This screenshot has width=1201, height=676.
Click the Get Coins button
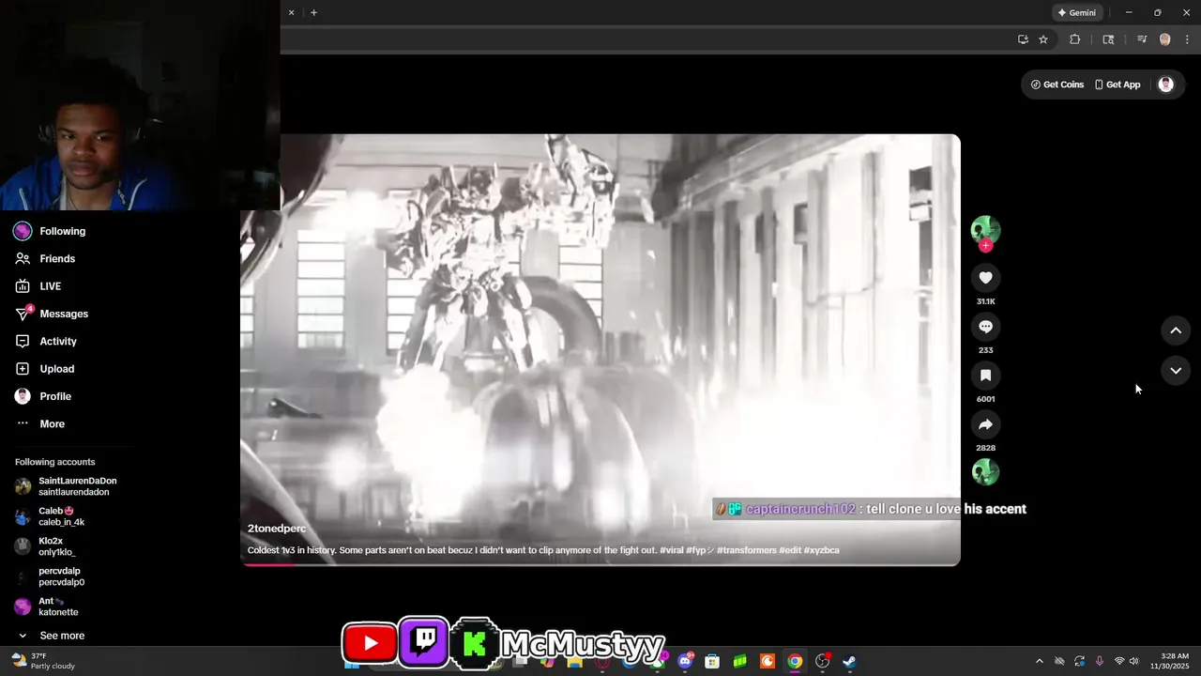tap(1057, 84)
